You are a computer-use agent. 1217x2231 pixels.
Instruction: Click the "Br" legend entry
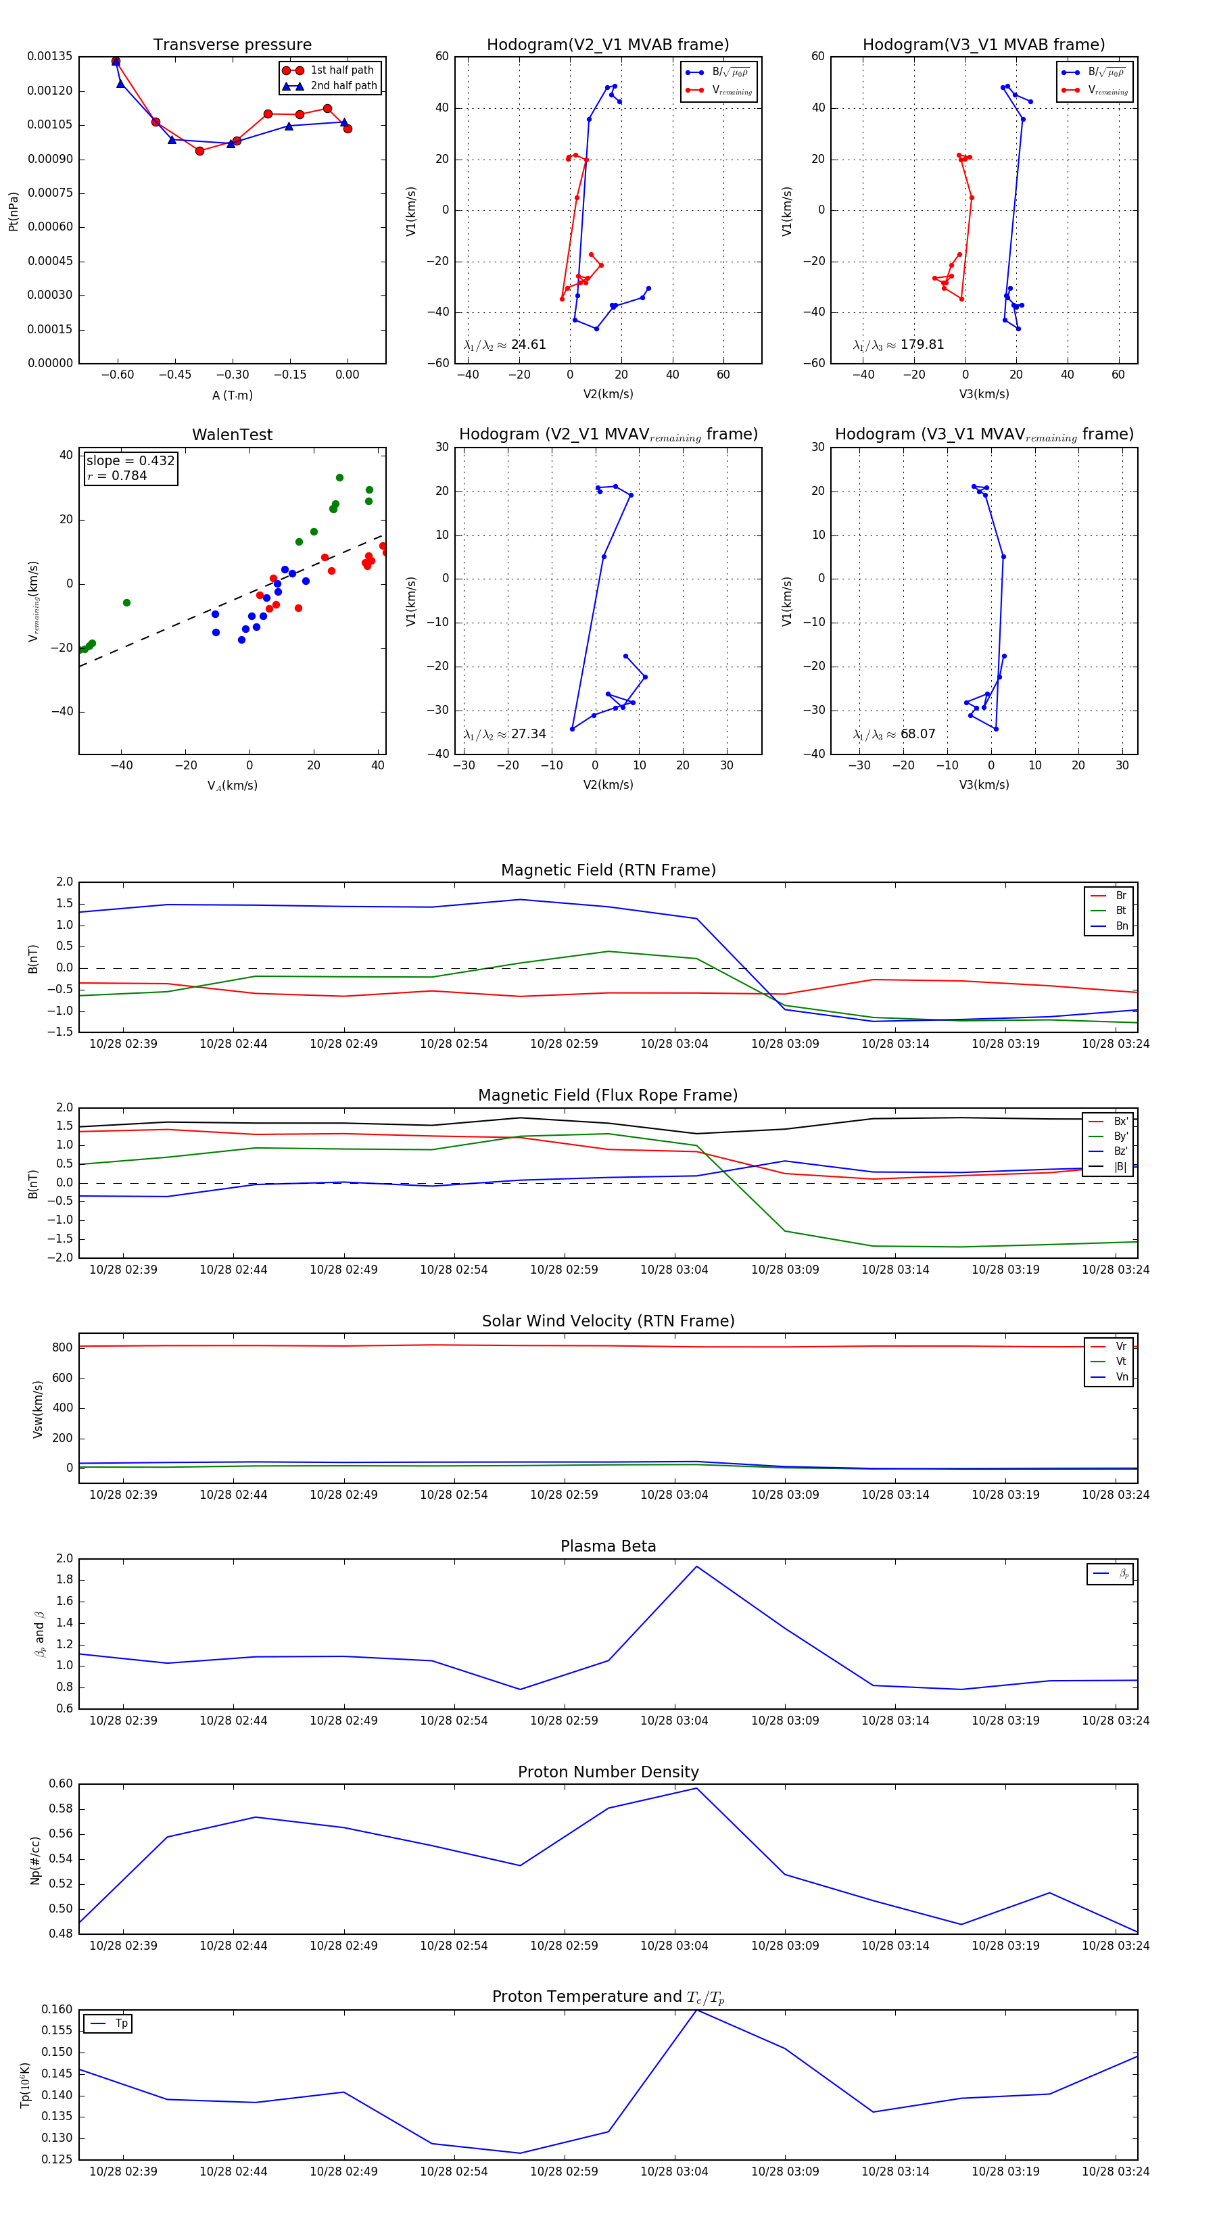click(x=1109, y=896)
